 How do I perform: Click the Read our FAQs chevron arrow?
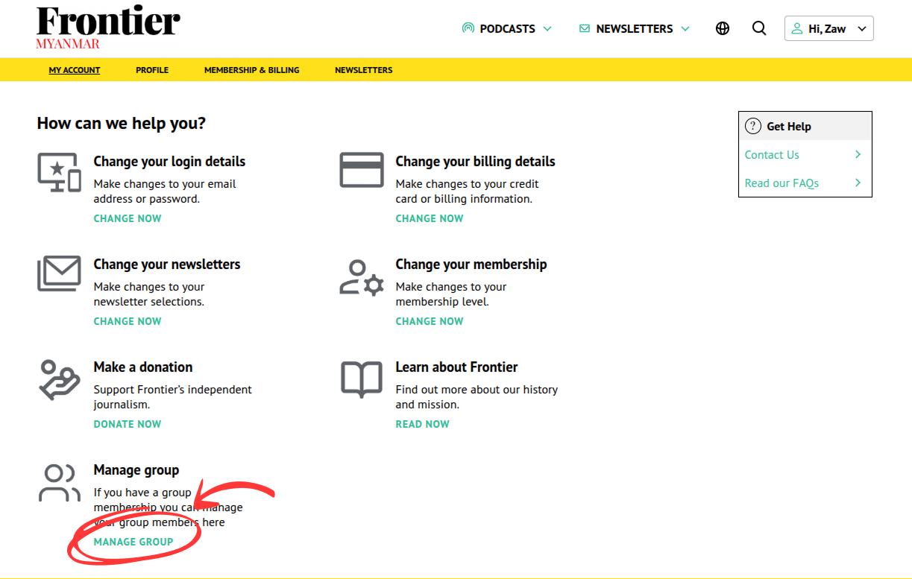tap(858, 183)
